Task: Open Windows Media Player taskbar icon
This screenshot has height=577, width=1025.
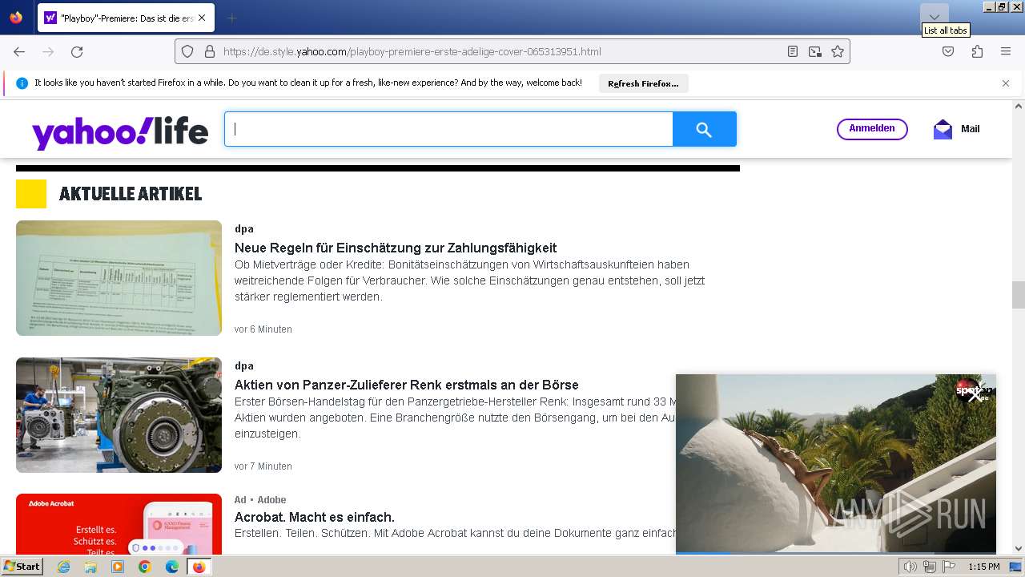Action: 118,567
